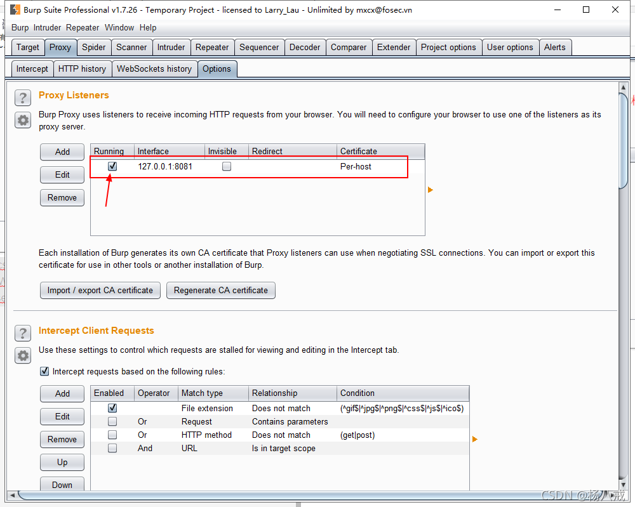Remove the selected proxy listener
Image resolution: width=635 pixels, height=507 pixels.
(62, 197)
